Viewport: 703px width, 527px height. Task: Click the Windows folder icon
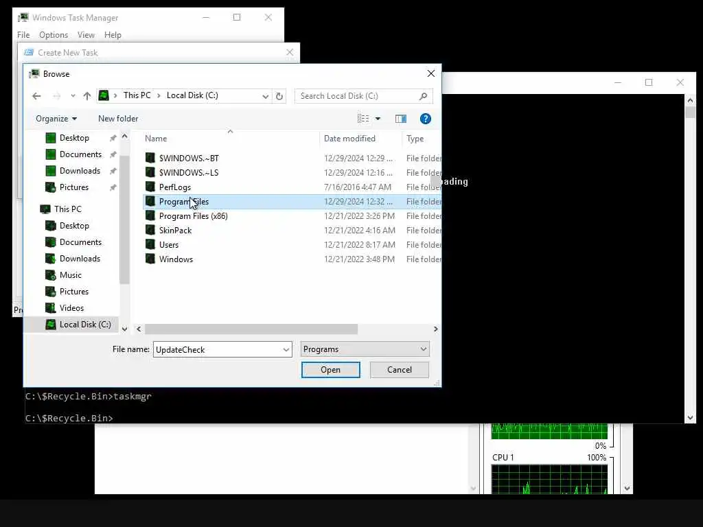tap(150, 259)
